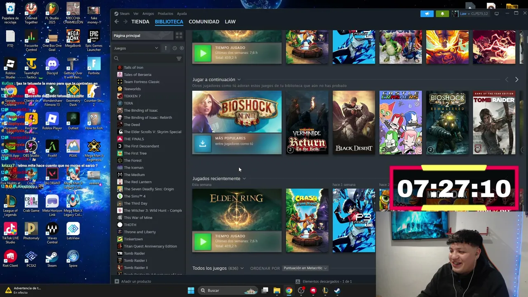
Task: Open Steam from the Windows taskbar
Action: point(337,290)
